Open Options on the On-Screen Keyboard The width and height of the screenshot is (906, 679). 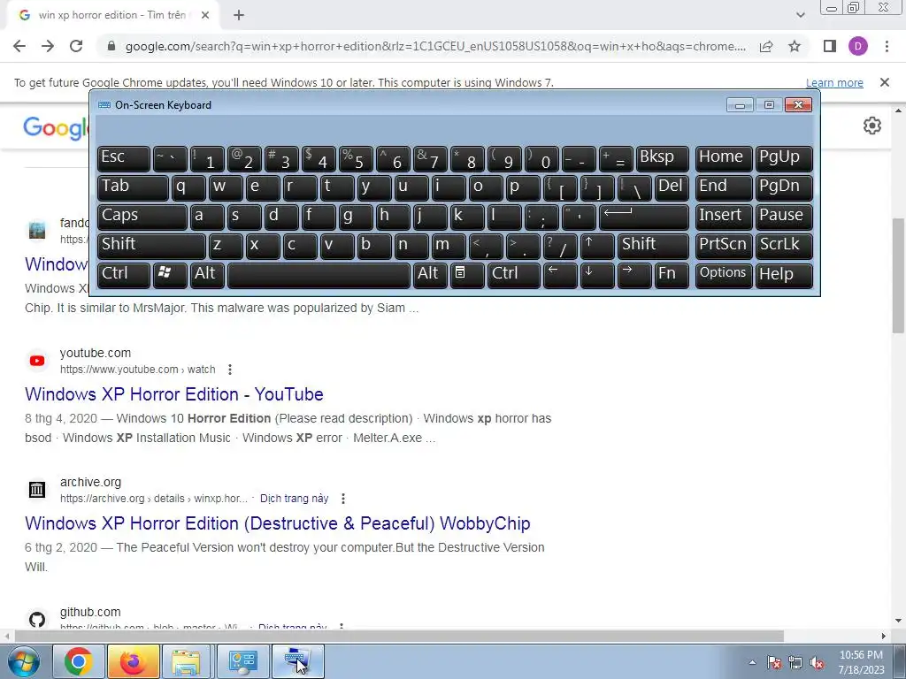pyautogui.click(x=724, y=275)
